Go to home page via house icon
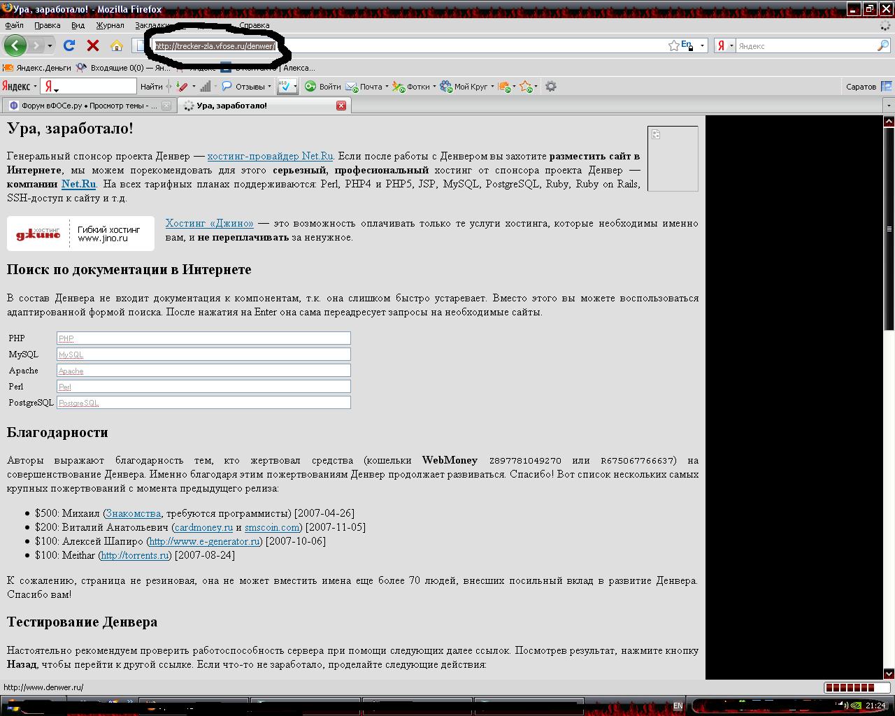The height and width of the screenshot is (716, 895). [x=117, y=45]
